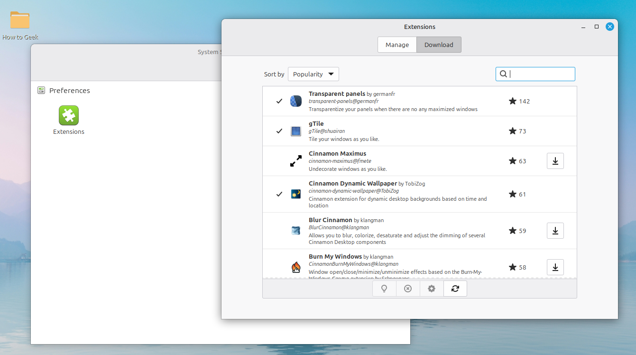Image resolution: width=636 pixels, height=355 pixels.
Task: Download the Cinnamon Maximus extension
Action: pyautogui.click(x=555, y=161)
